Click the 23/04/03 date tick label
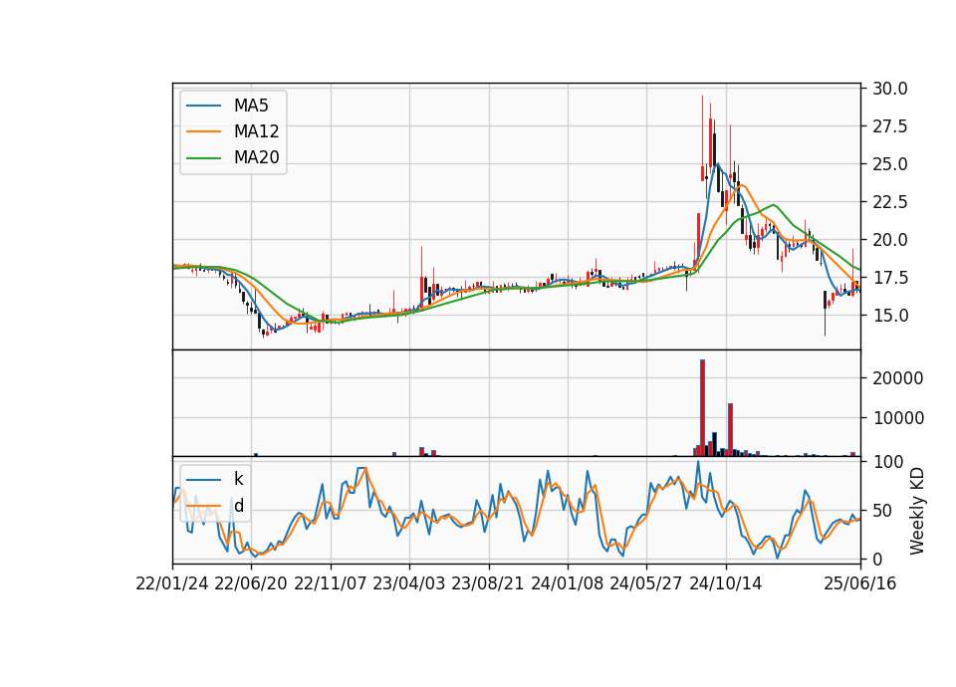The image size is (956, 687). pyautogui.click(x=409, y=584)
